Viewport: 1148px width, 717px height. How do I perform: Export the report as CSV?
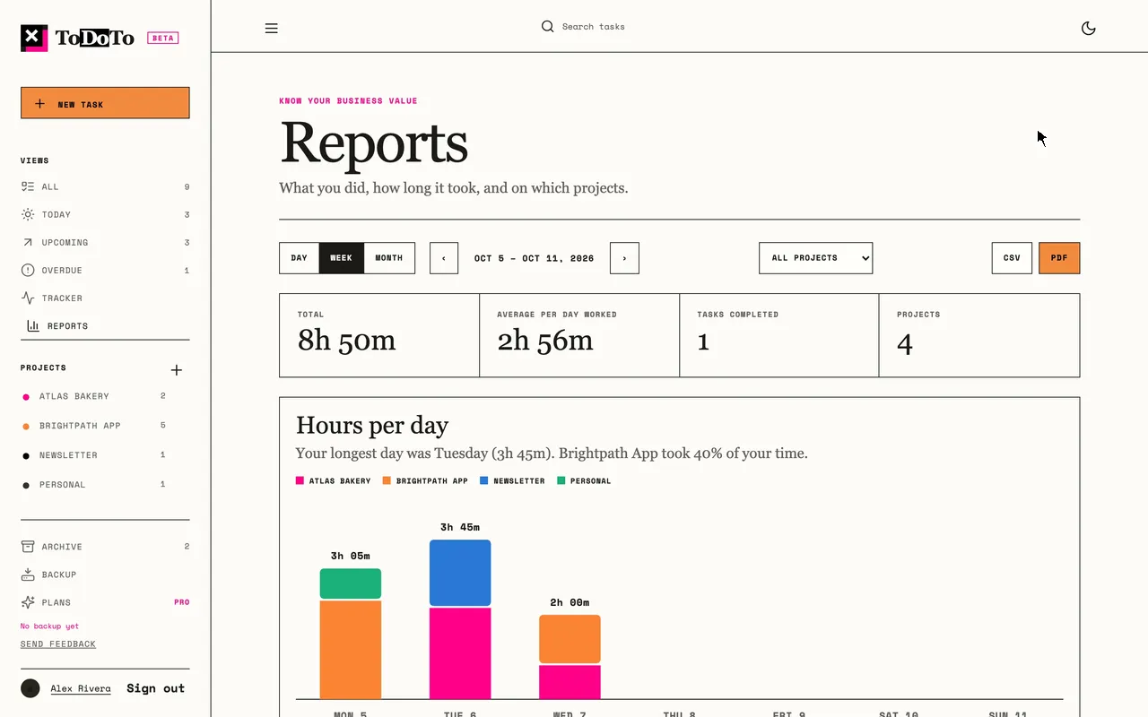tap(1012, 258)
